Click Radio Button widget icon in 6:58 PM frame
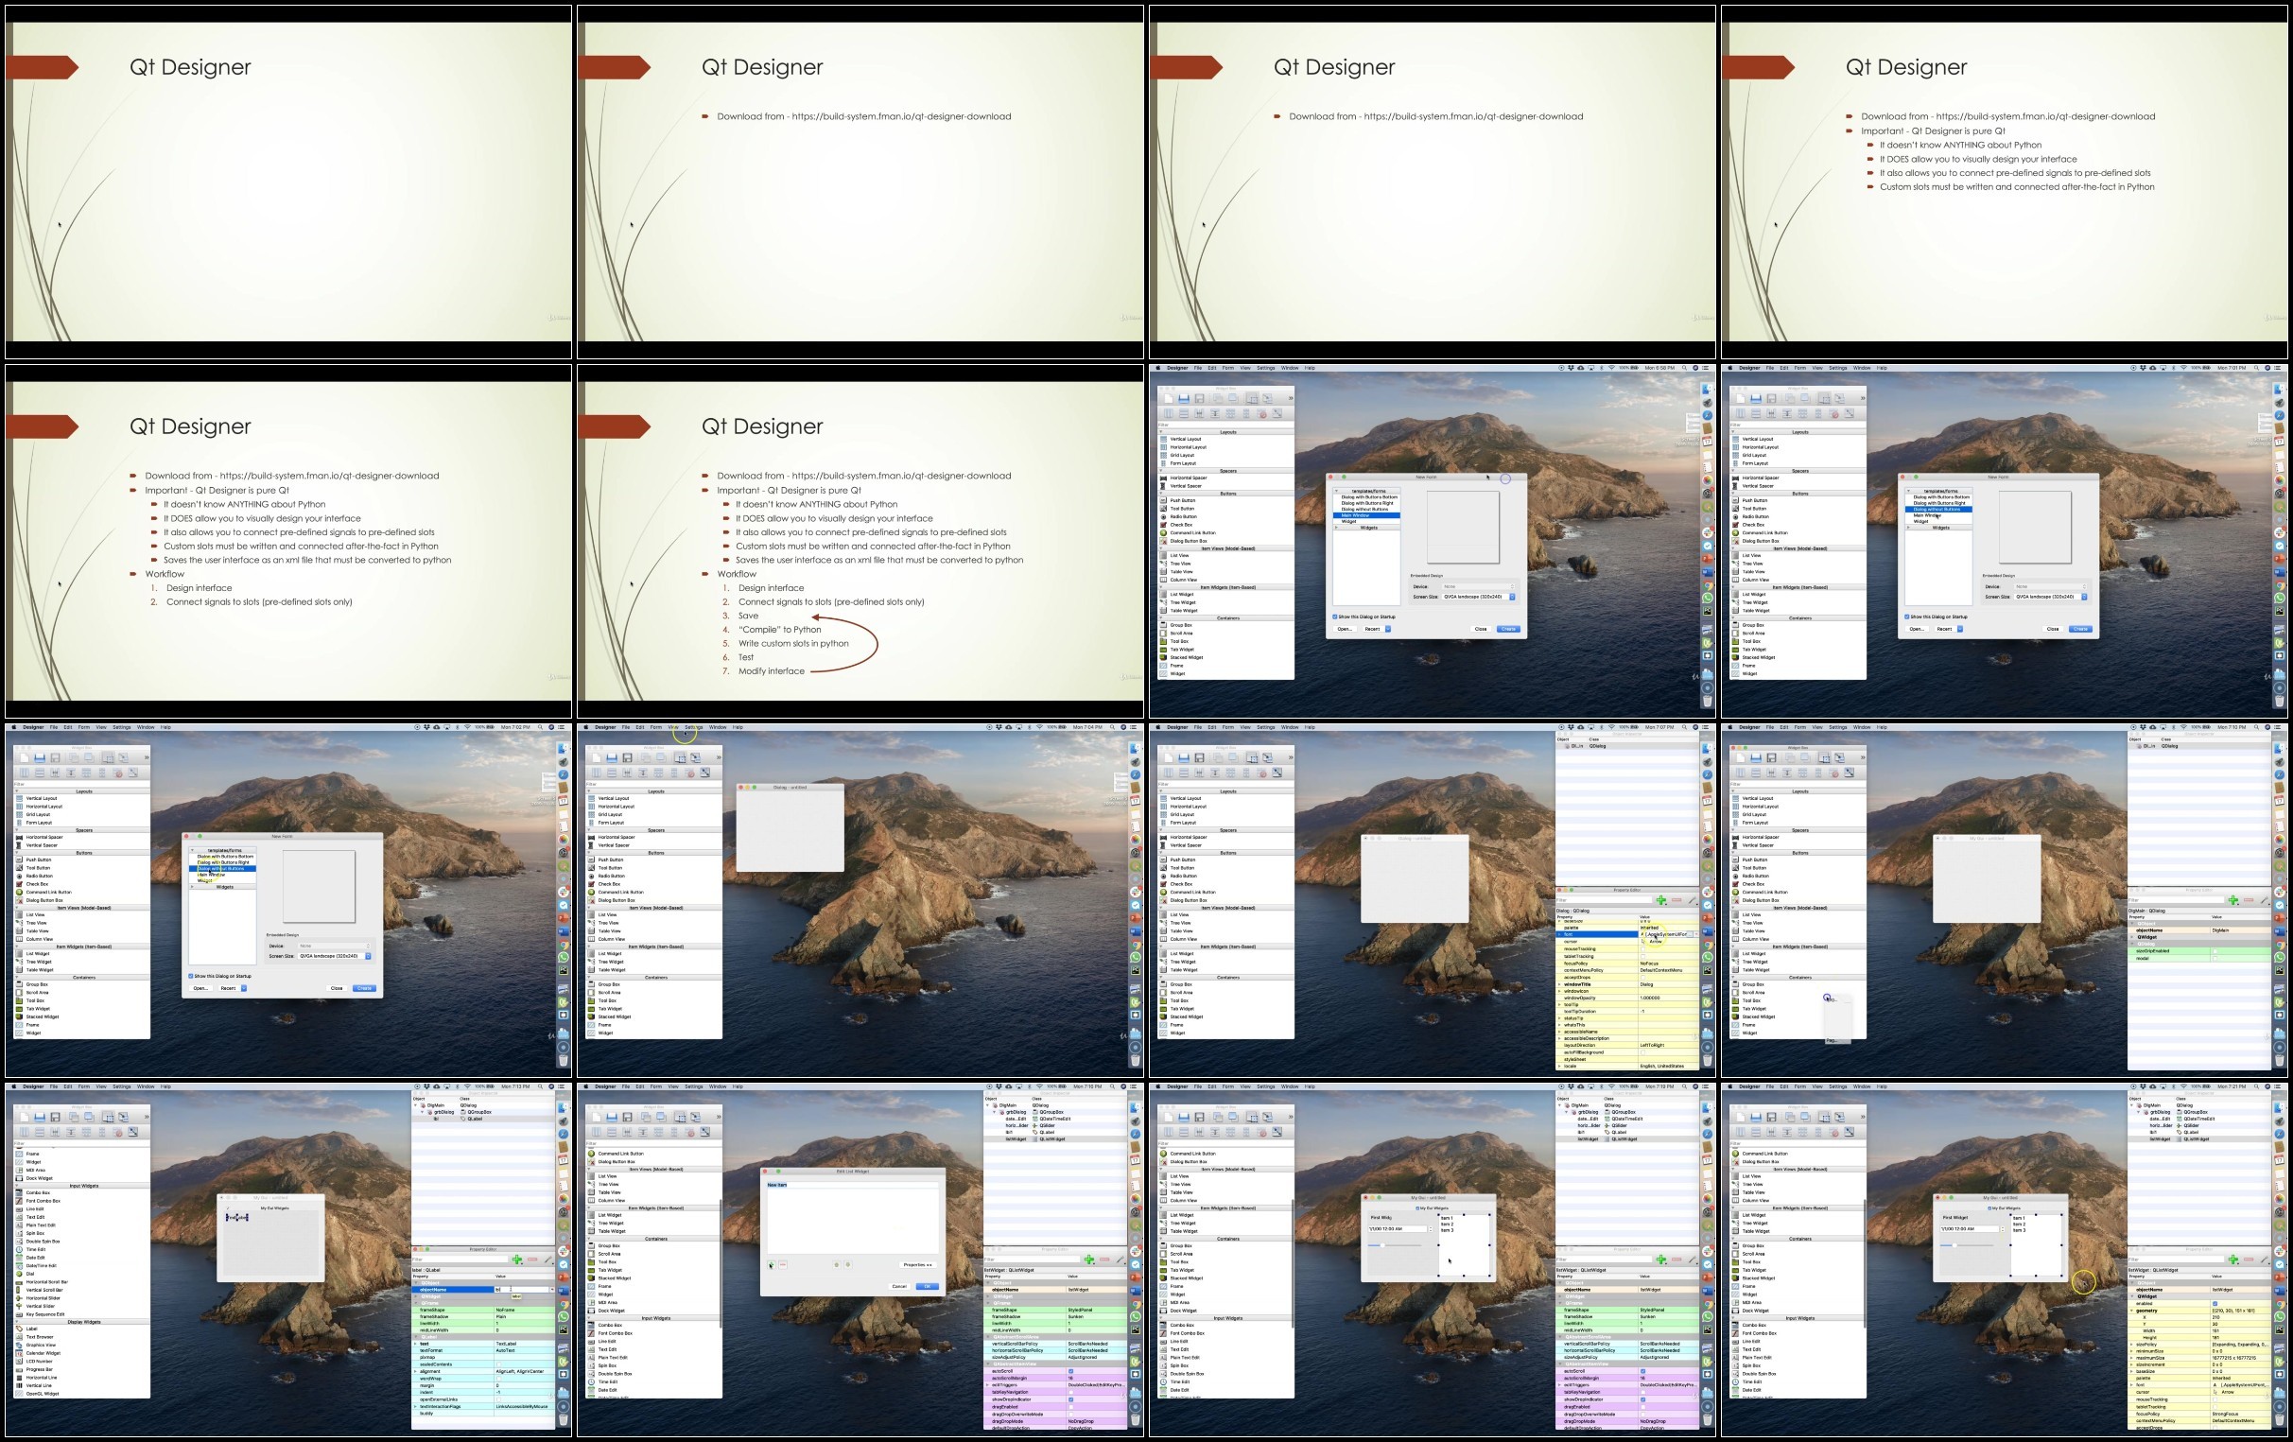Screen dimensions: 2293x1442 coord(1164,516)
